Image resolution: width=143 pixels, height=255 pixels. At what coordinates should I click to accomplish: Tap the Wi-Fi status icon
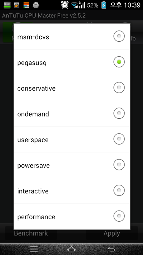(75, 5)
